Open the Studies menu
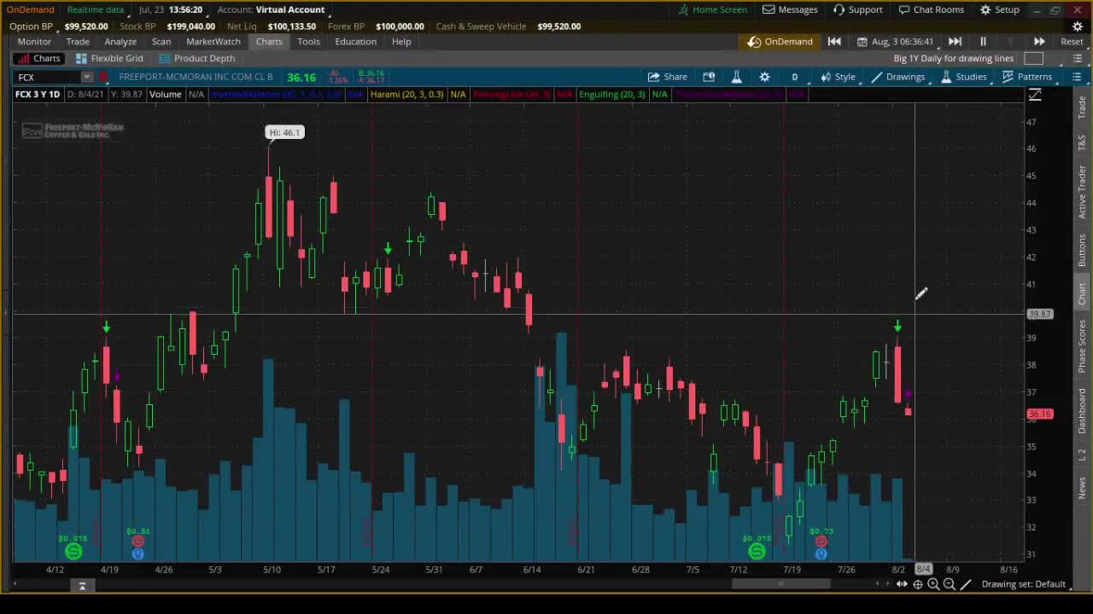 (962, 77)
